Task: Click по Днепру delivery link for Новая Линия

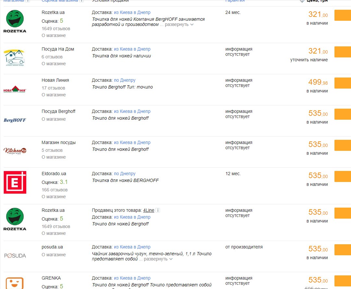Action: click(125, 80)
